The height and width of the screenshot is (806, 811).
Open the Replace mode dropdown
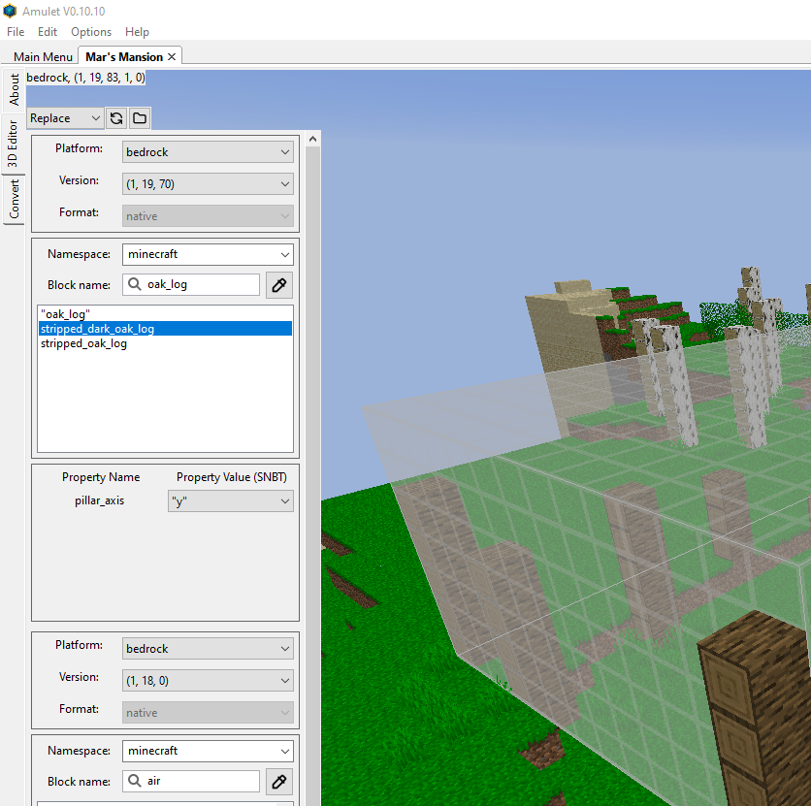(x=64, y=117)
